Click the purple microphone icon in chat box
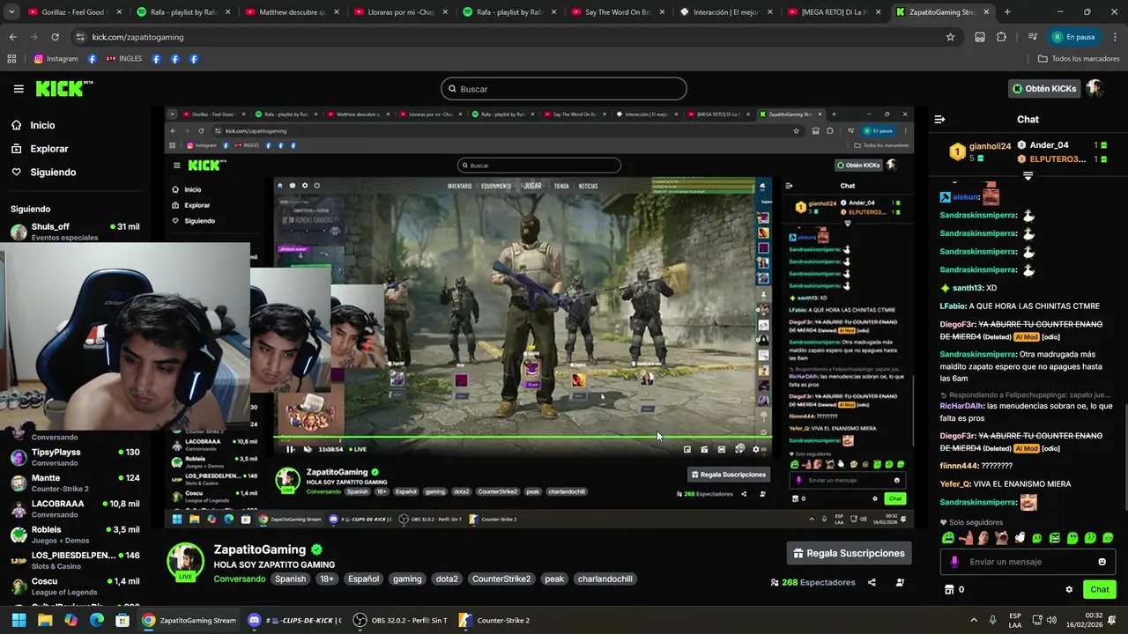Screen dimensions: 1128x634 point(954,562)
